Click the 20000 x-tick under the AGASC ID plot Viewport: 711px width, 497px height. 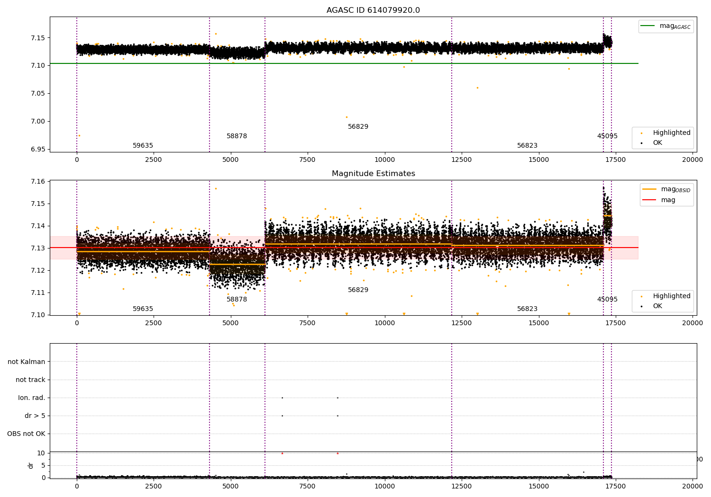693,160
